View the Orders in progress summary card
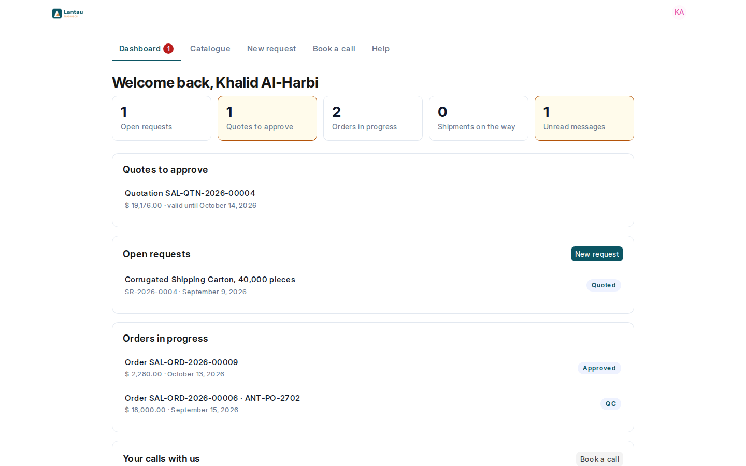 click(x=373, y=118)
